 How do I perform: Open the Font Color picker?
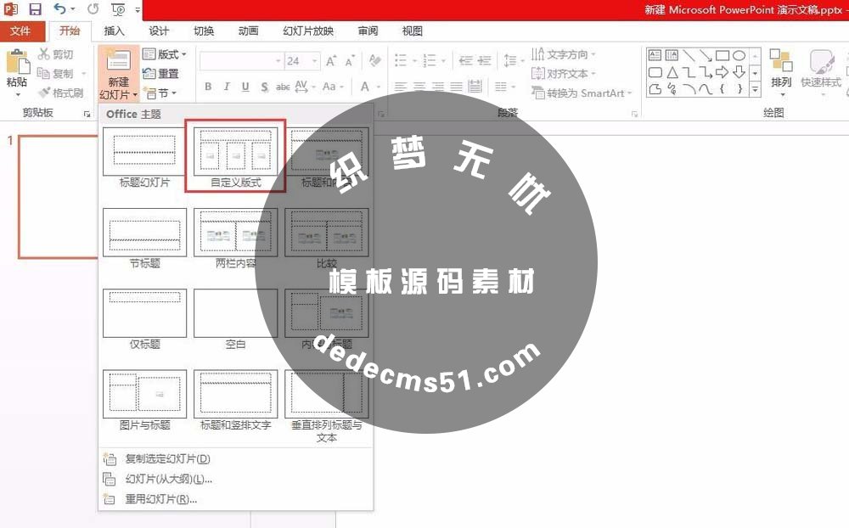tap(365, 87)
